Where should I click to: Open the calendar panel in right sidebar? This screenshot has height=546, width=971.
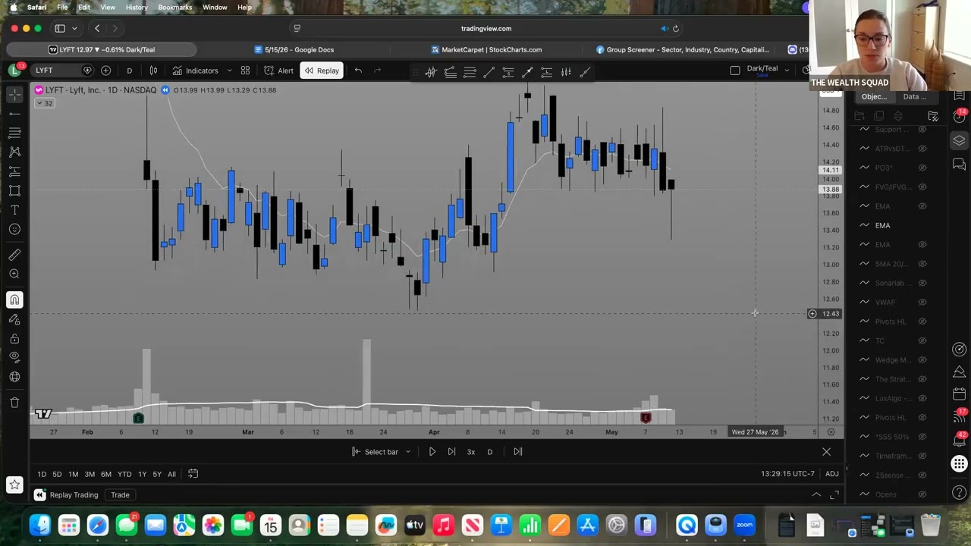pos(960,394)
